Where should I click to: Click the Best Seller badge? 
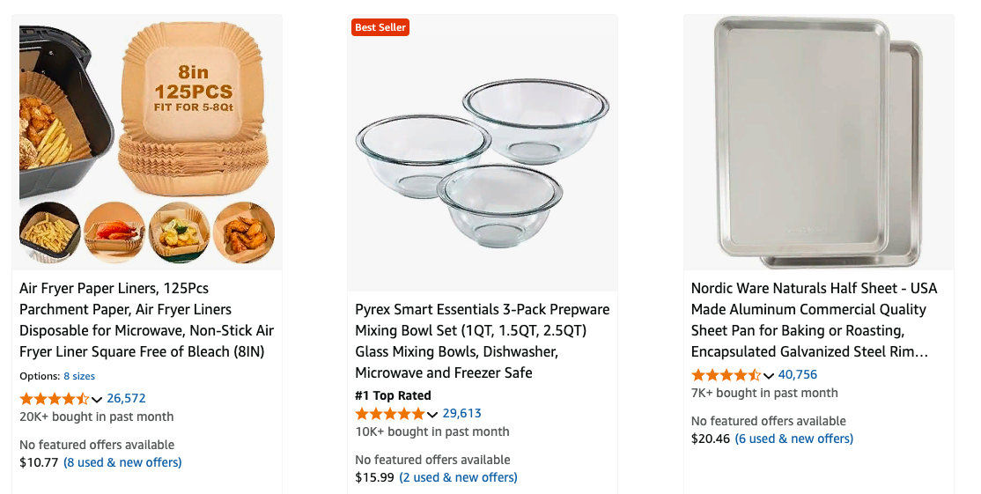(x=380, y=27)
